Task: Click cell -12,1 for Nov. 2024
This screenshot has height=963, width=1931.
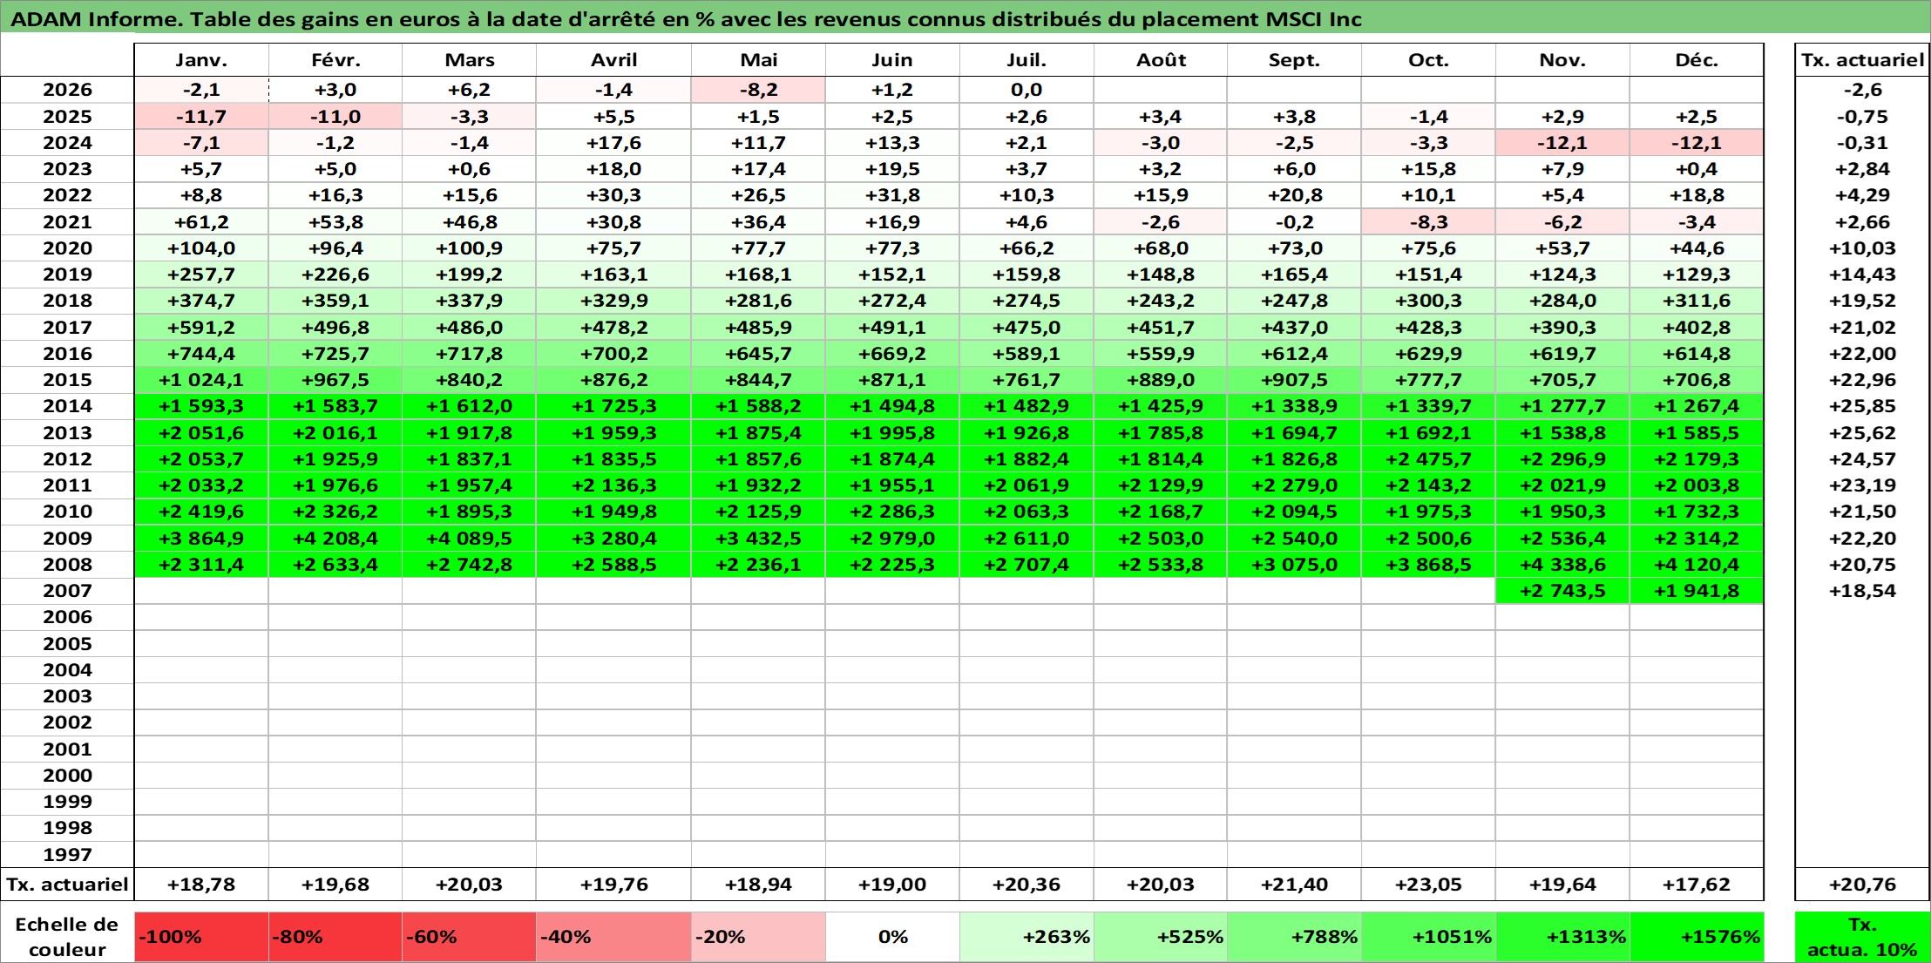Action: 1563,143
